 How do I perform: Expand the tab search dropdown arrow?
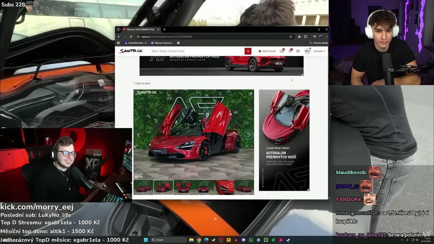118,29
